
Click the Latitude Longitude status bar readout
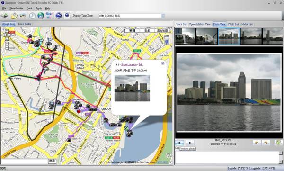[x=251, y=169]
